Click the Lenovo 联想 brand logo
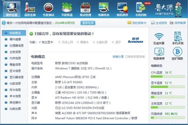 point(135,40)
